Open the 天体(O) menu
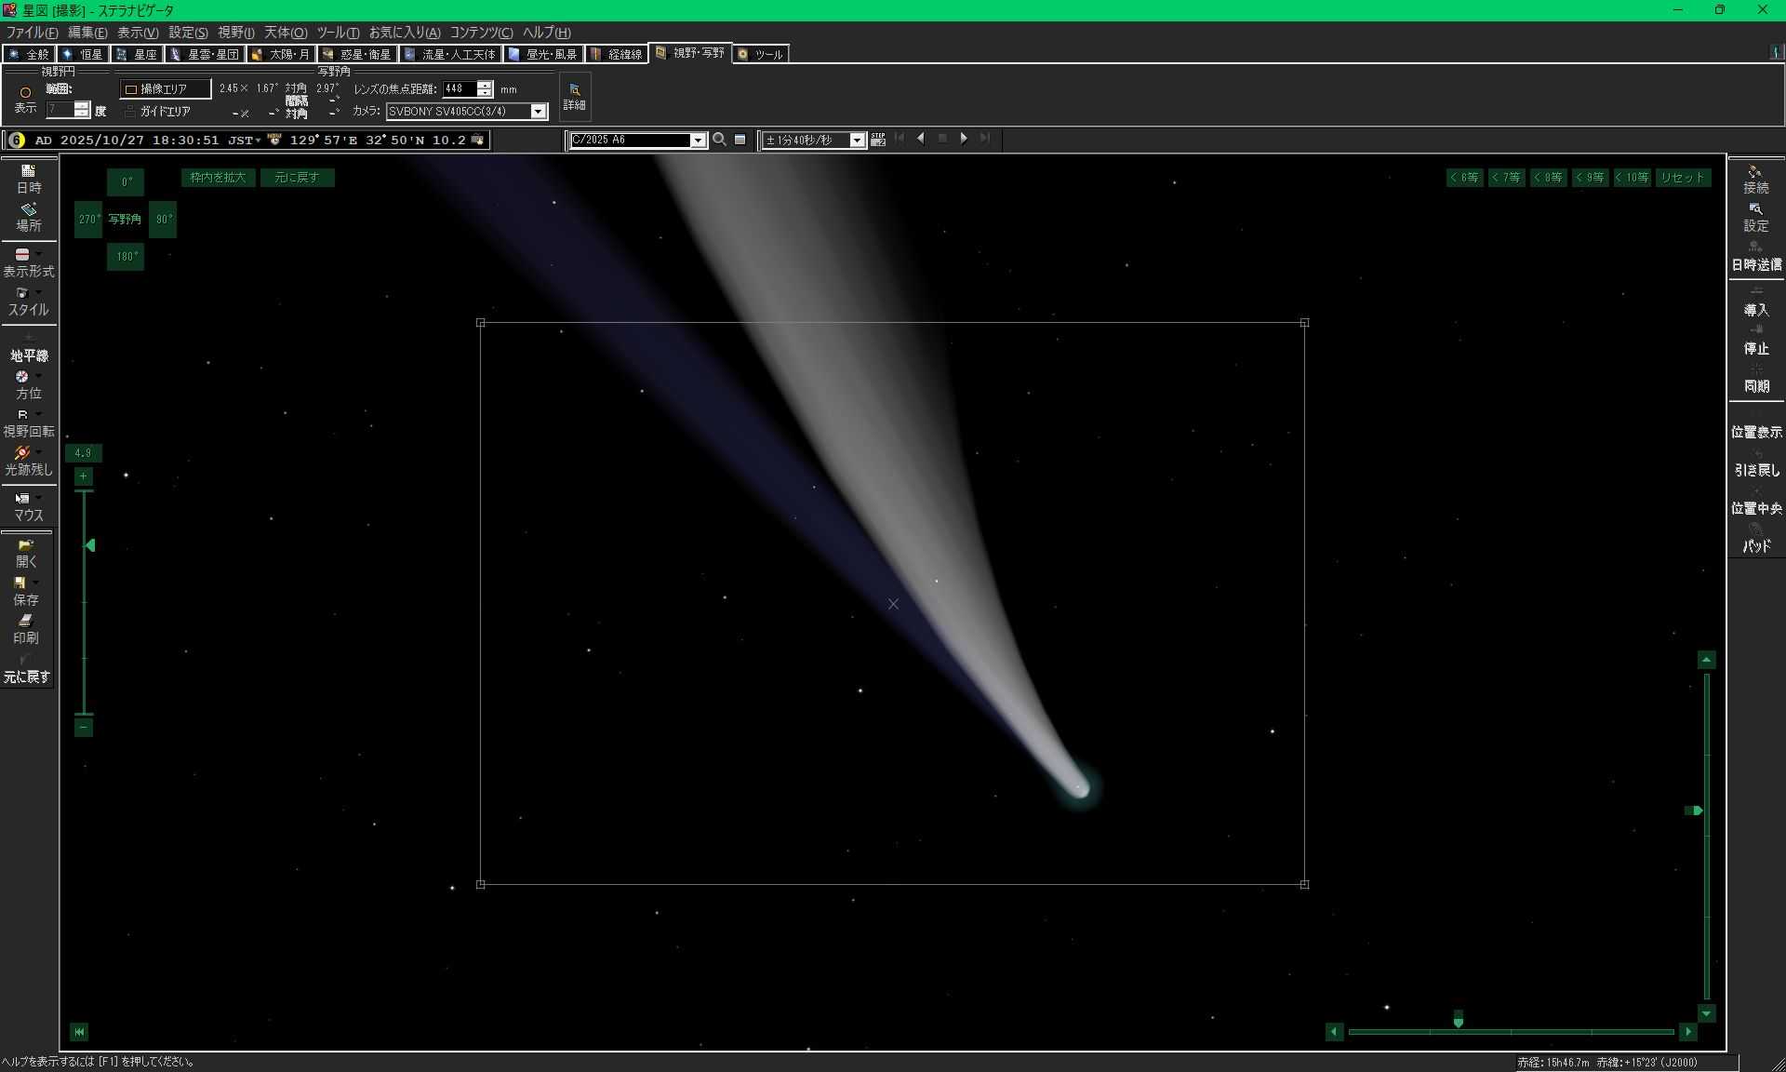 coord(285,33)
